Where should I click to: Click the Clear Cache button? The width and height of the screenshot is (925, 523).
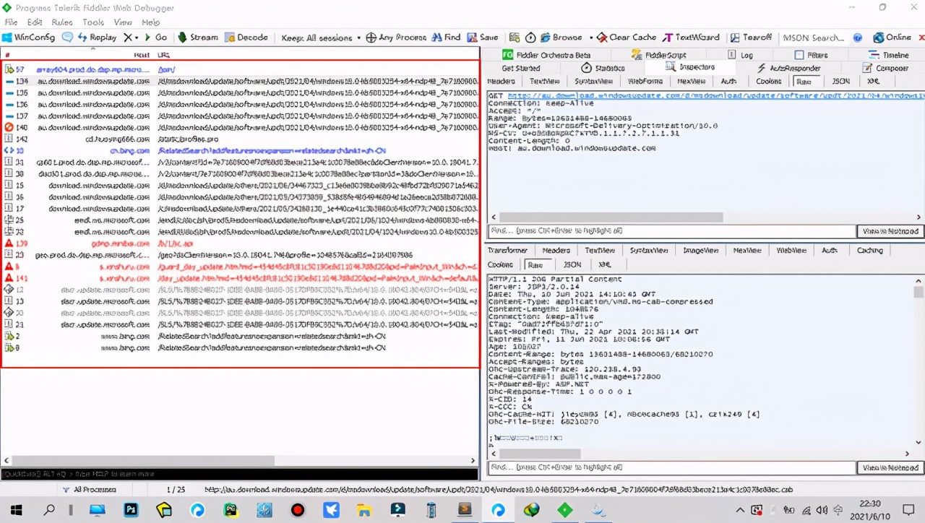tap(627, 38)
